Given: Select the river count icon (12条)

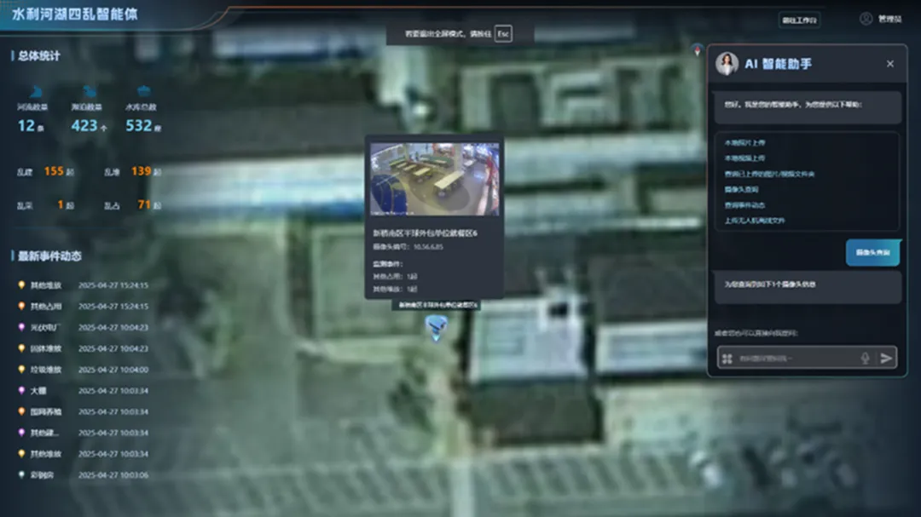Looking at the screenshot, I should (36, 92).
